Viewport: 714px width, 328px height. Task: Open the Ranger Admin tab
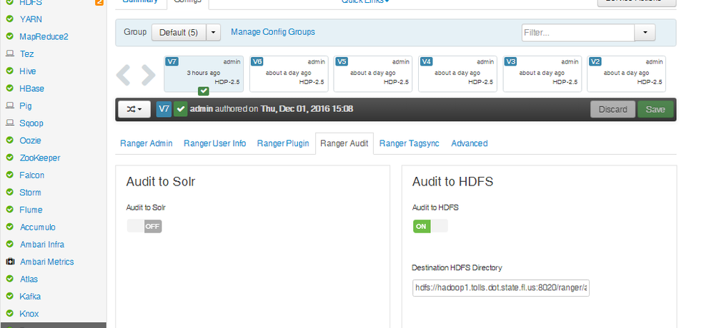(147, 143)
